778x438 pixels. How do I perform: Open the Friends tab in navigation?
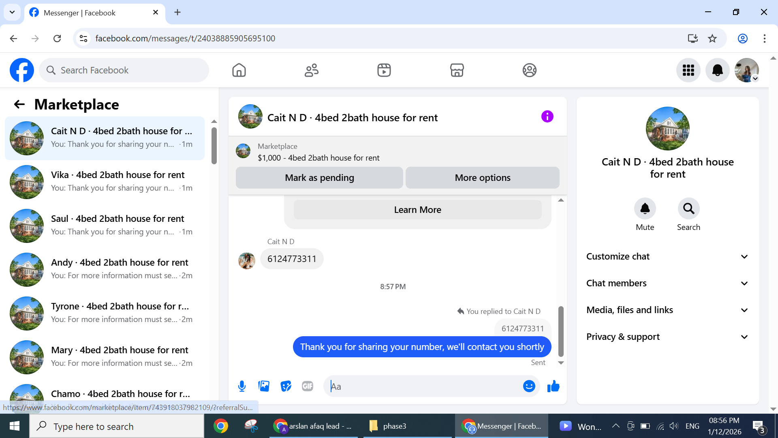[x=311, y=70]
